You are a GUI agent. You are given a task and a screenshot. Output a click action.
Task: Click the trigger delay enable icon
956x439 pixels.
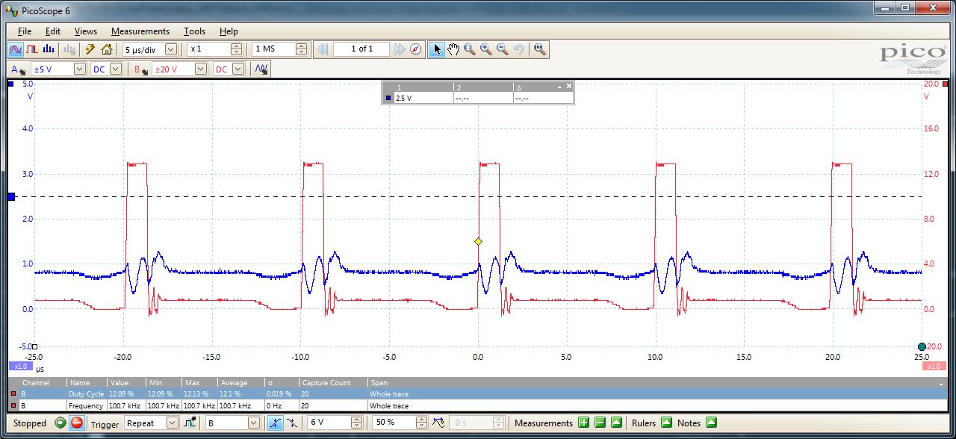click(x=438, y=423)
